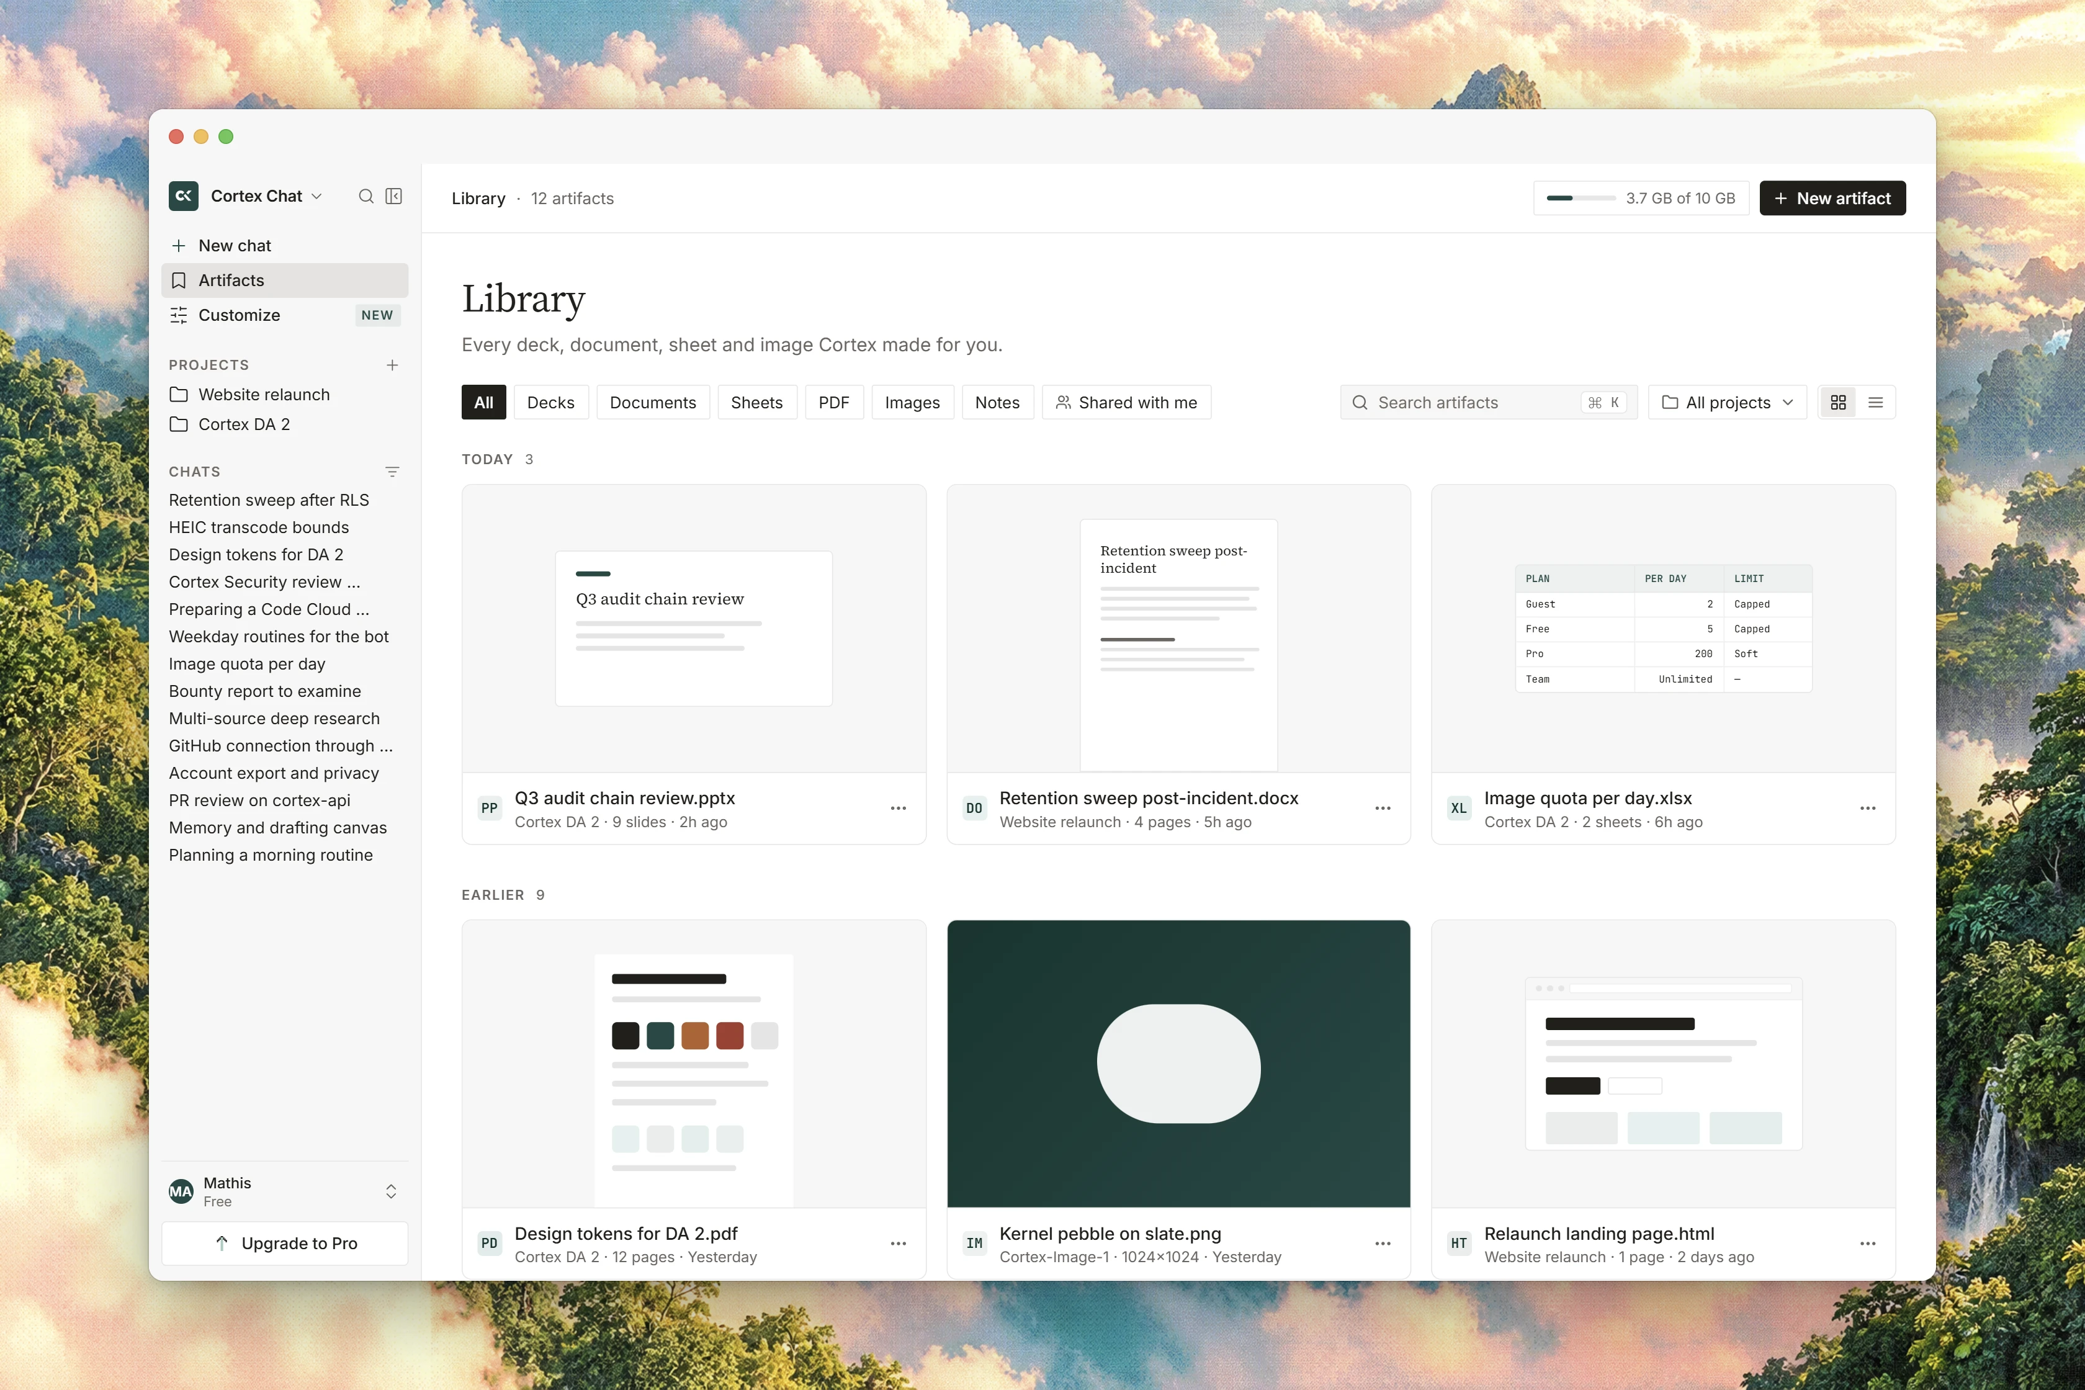Filter artifacts by Sheets

757,403
